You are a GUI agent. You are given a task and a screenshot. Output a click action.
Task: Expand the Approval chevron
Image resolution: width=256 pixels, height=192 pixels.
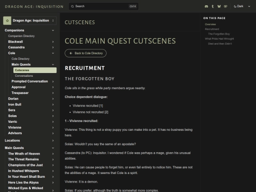point(53,87)
